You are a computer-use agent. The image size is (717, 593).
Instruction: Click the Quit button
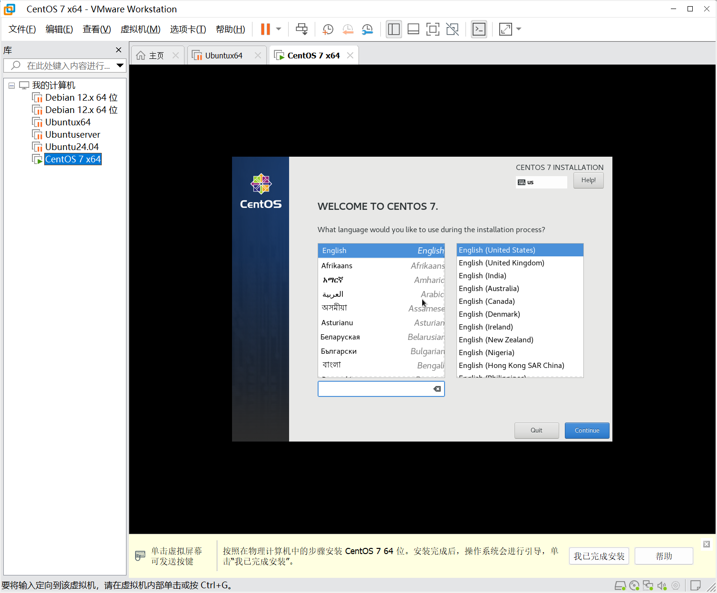(536, 431)
